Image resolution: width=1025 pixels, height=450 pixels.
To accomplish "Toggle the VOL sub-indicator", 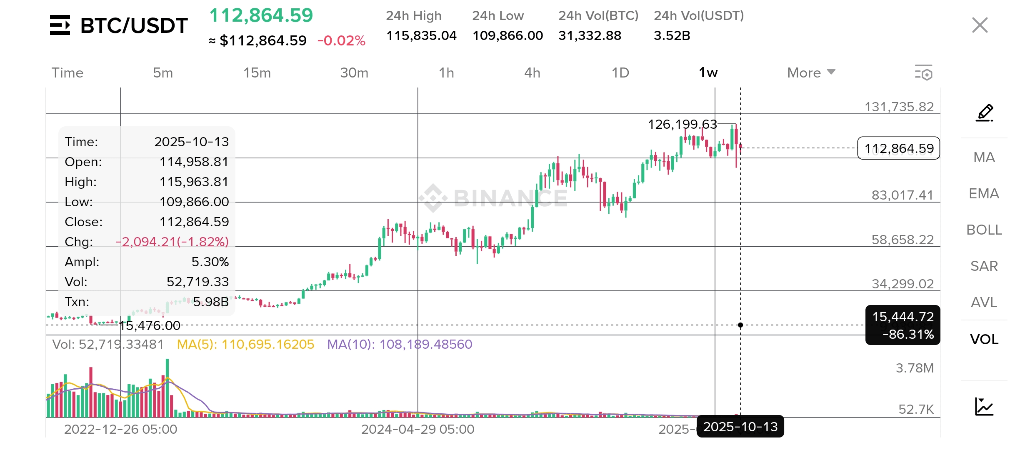I will tap(984, 339).
